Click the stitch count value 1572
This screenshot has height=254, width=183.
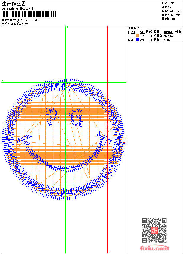173,3
